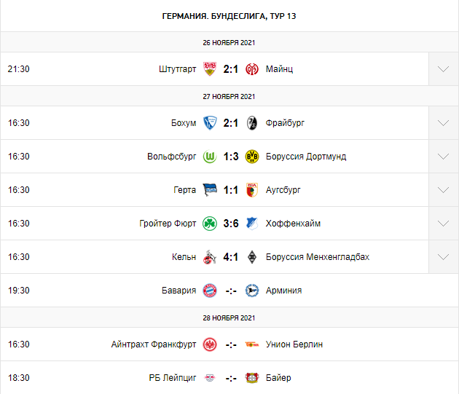
Task: Click the 3:6 score of Fürth match
Action: click(231, 224)
